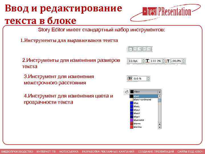
Task: Decrease the 12.0pt font size with down arrow
Action: (143, 62)
